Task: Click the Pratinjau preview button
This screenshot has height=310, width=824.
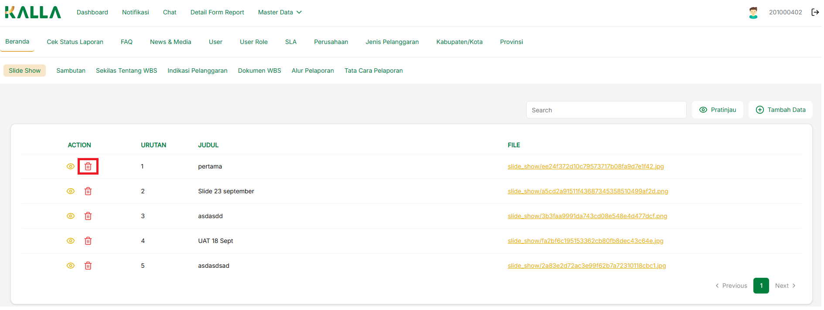Action: 718,110
